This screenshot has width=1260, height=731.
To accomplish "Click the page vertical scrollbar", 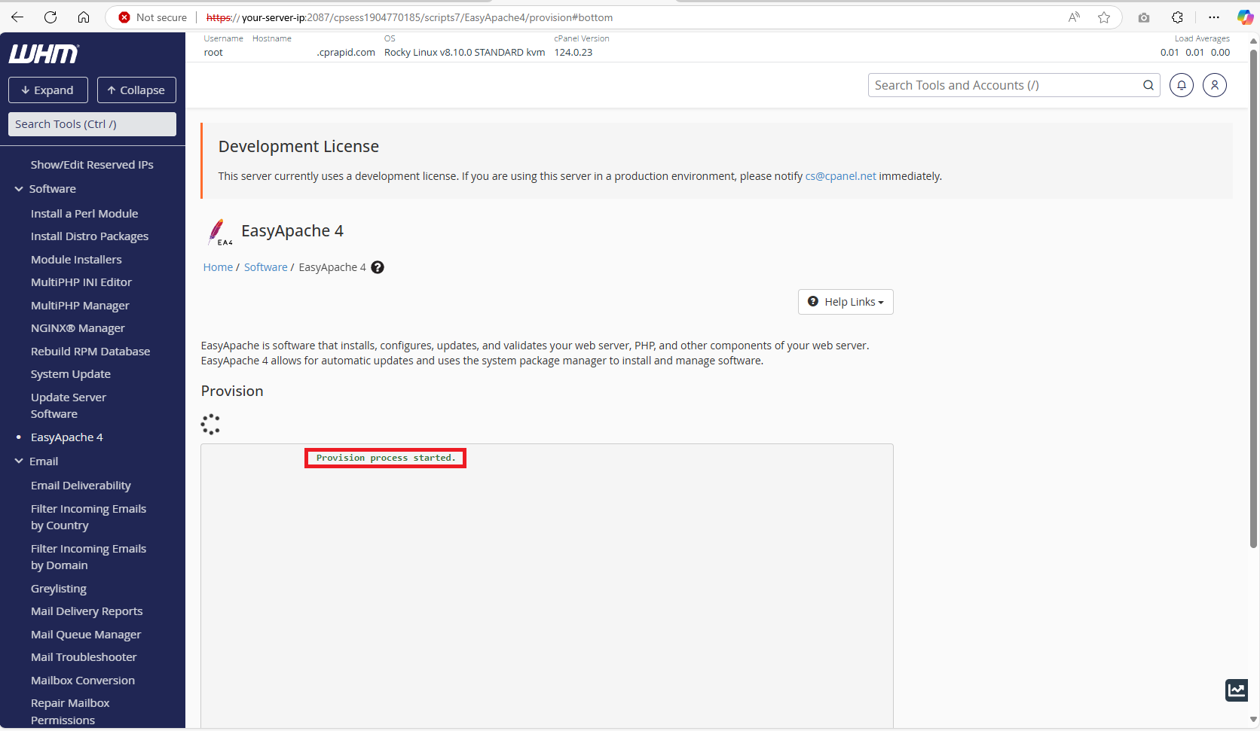I will pos(1253,301).
